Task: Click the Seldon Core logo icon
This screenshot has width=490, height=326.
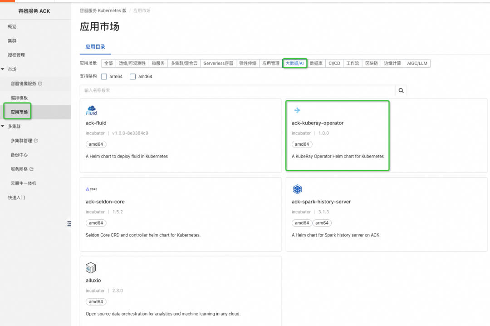Action: pos(91,189)
